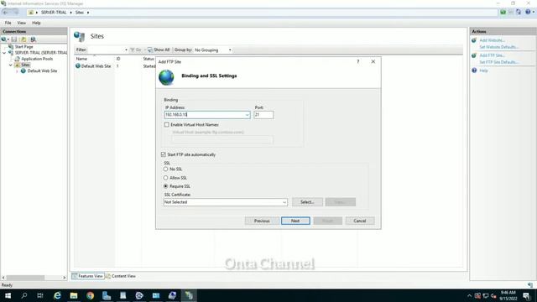
Task: Close the Add FTP Site dialog
Action: coord(373,61)
